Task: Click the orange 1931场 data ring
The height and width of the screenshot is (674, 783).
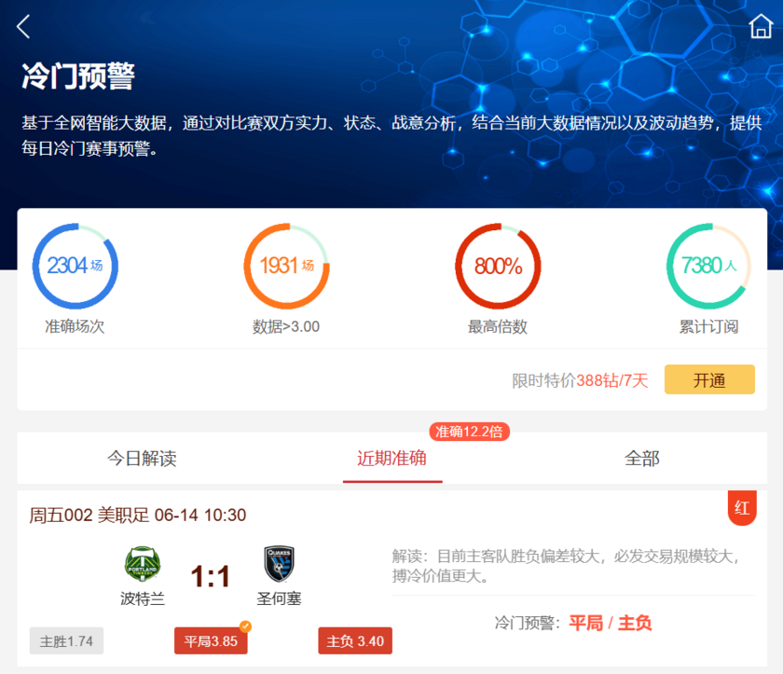Action: click(x=286, y=266)
